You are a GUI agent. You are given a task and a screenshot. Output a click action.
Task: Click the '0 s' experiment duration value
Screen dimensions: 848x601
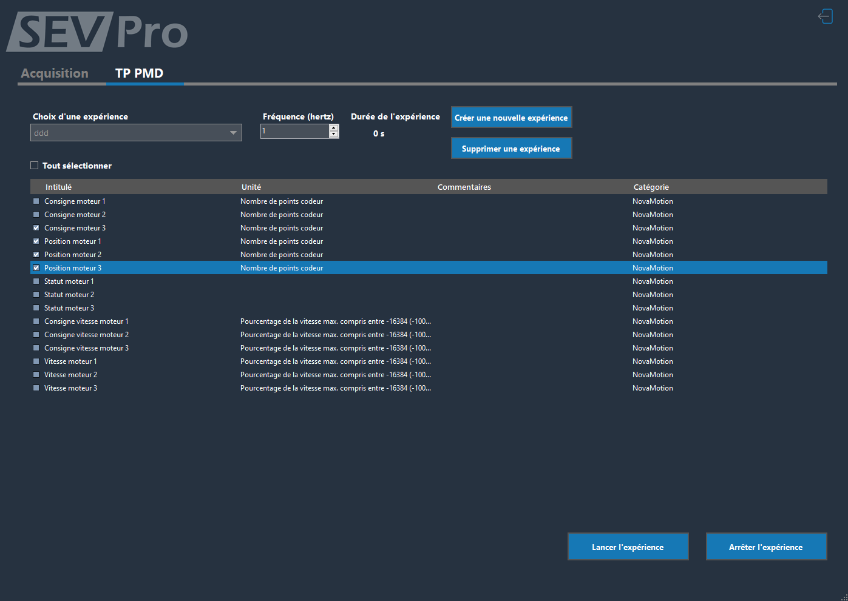pos(379,133)
